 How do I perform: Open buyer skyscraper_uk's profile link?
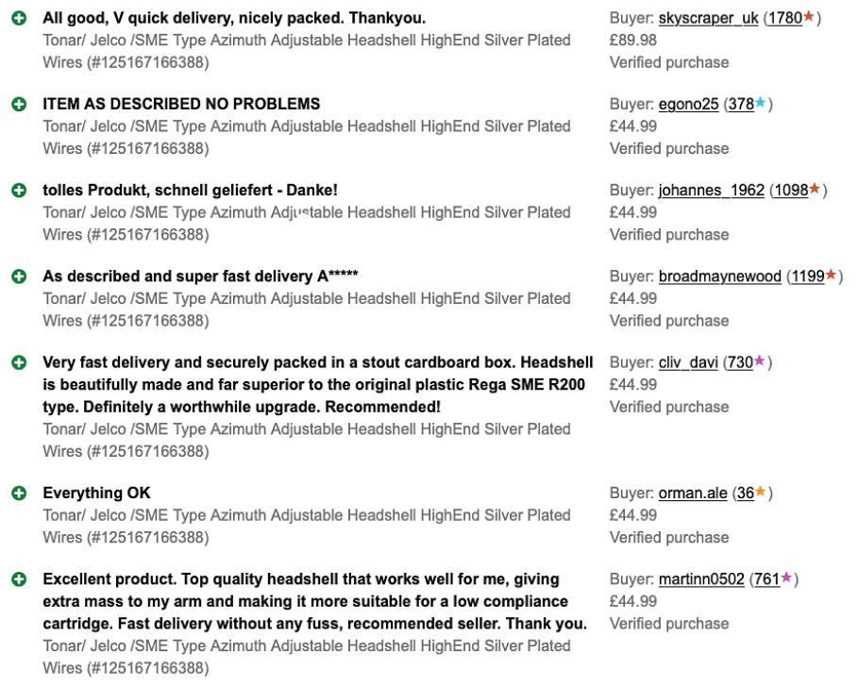point(708,18)
